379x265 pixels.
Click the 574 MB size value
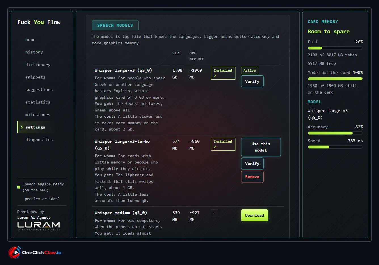[176, 145]
